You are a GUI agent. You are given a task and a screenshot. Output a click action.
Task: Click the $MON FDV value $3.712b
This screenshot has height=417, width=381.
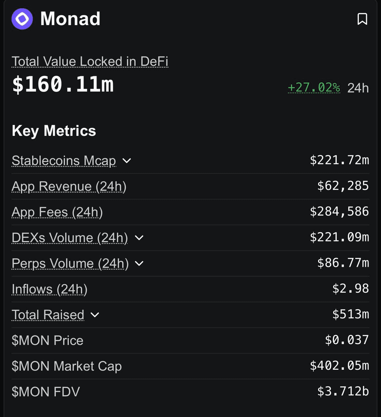(x=343, y=392)
